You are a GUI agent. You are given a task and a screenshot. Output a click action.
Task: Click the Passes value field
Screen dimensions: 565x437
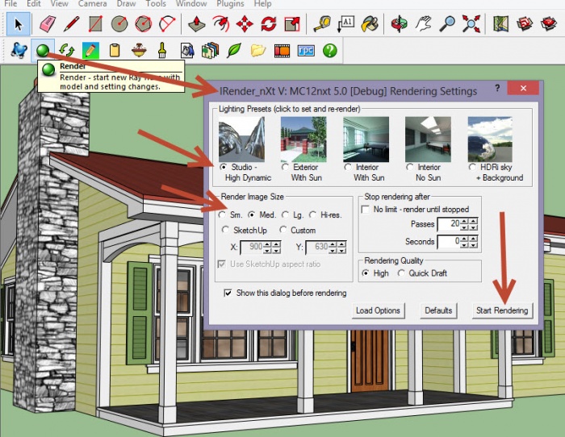coord(449,224)
